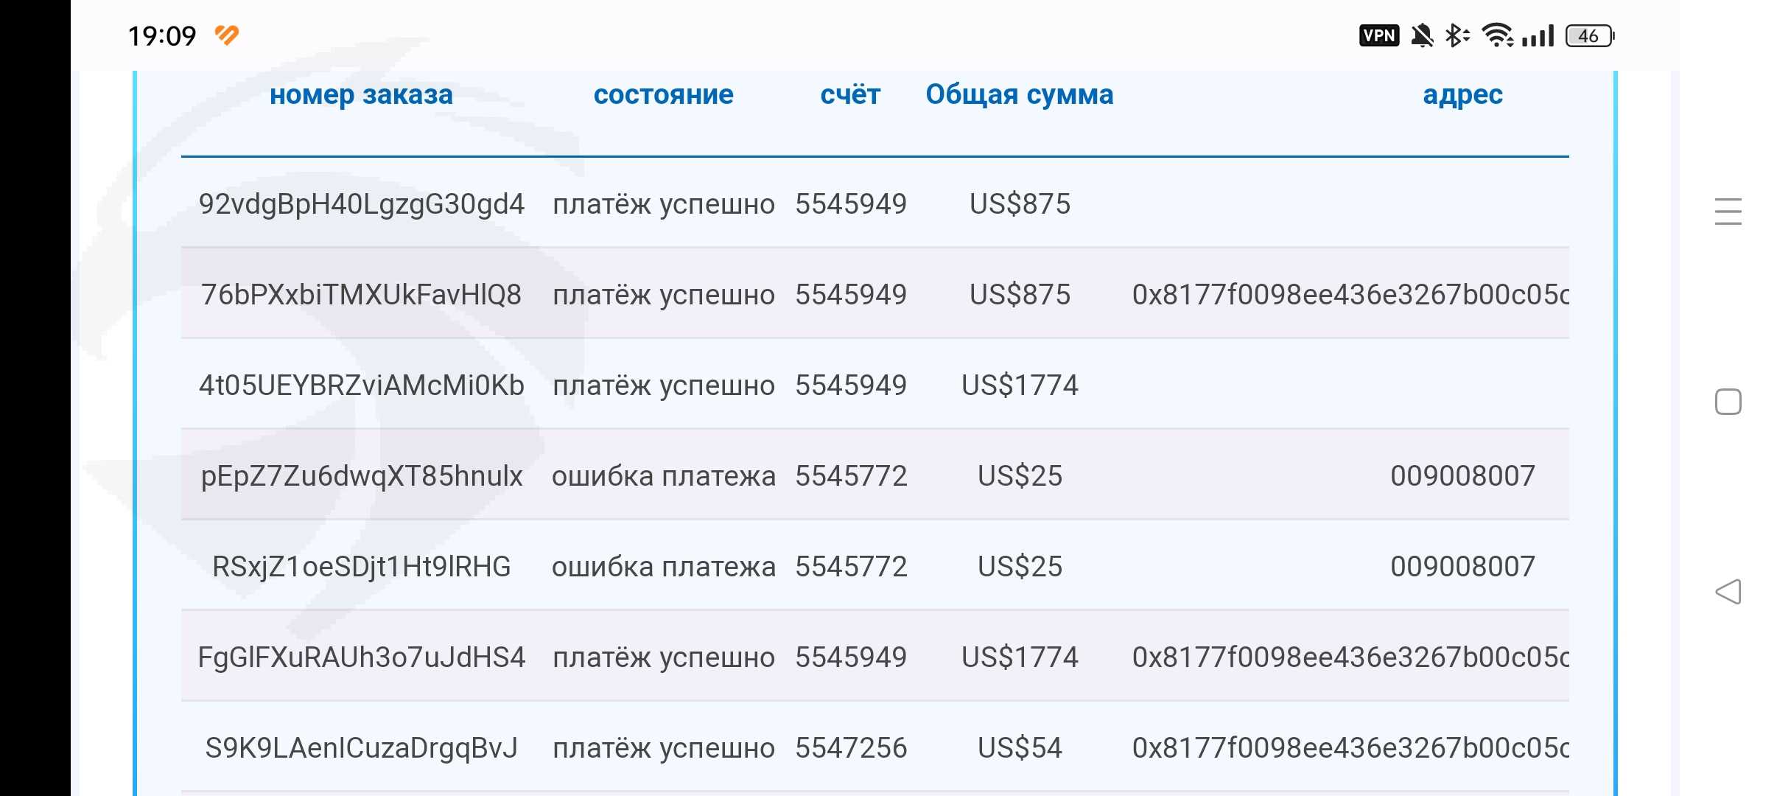The width and height of the screenshot is (1777, 796).
Task: Tap the Android back navigation triangle
Action: (1728, 592)
